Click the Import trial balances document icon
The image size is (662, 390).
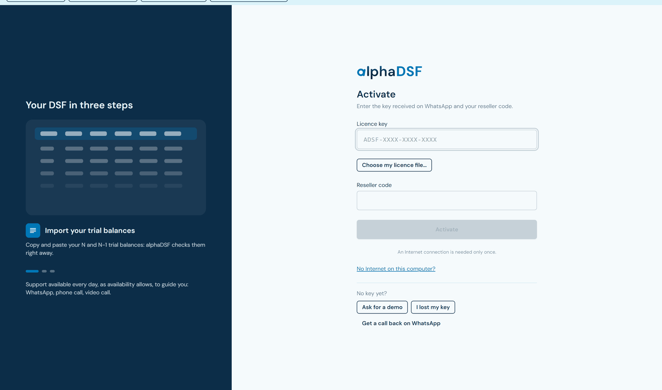click(x=33, y=230)
